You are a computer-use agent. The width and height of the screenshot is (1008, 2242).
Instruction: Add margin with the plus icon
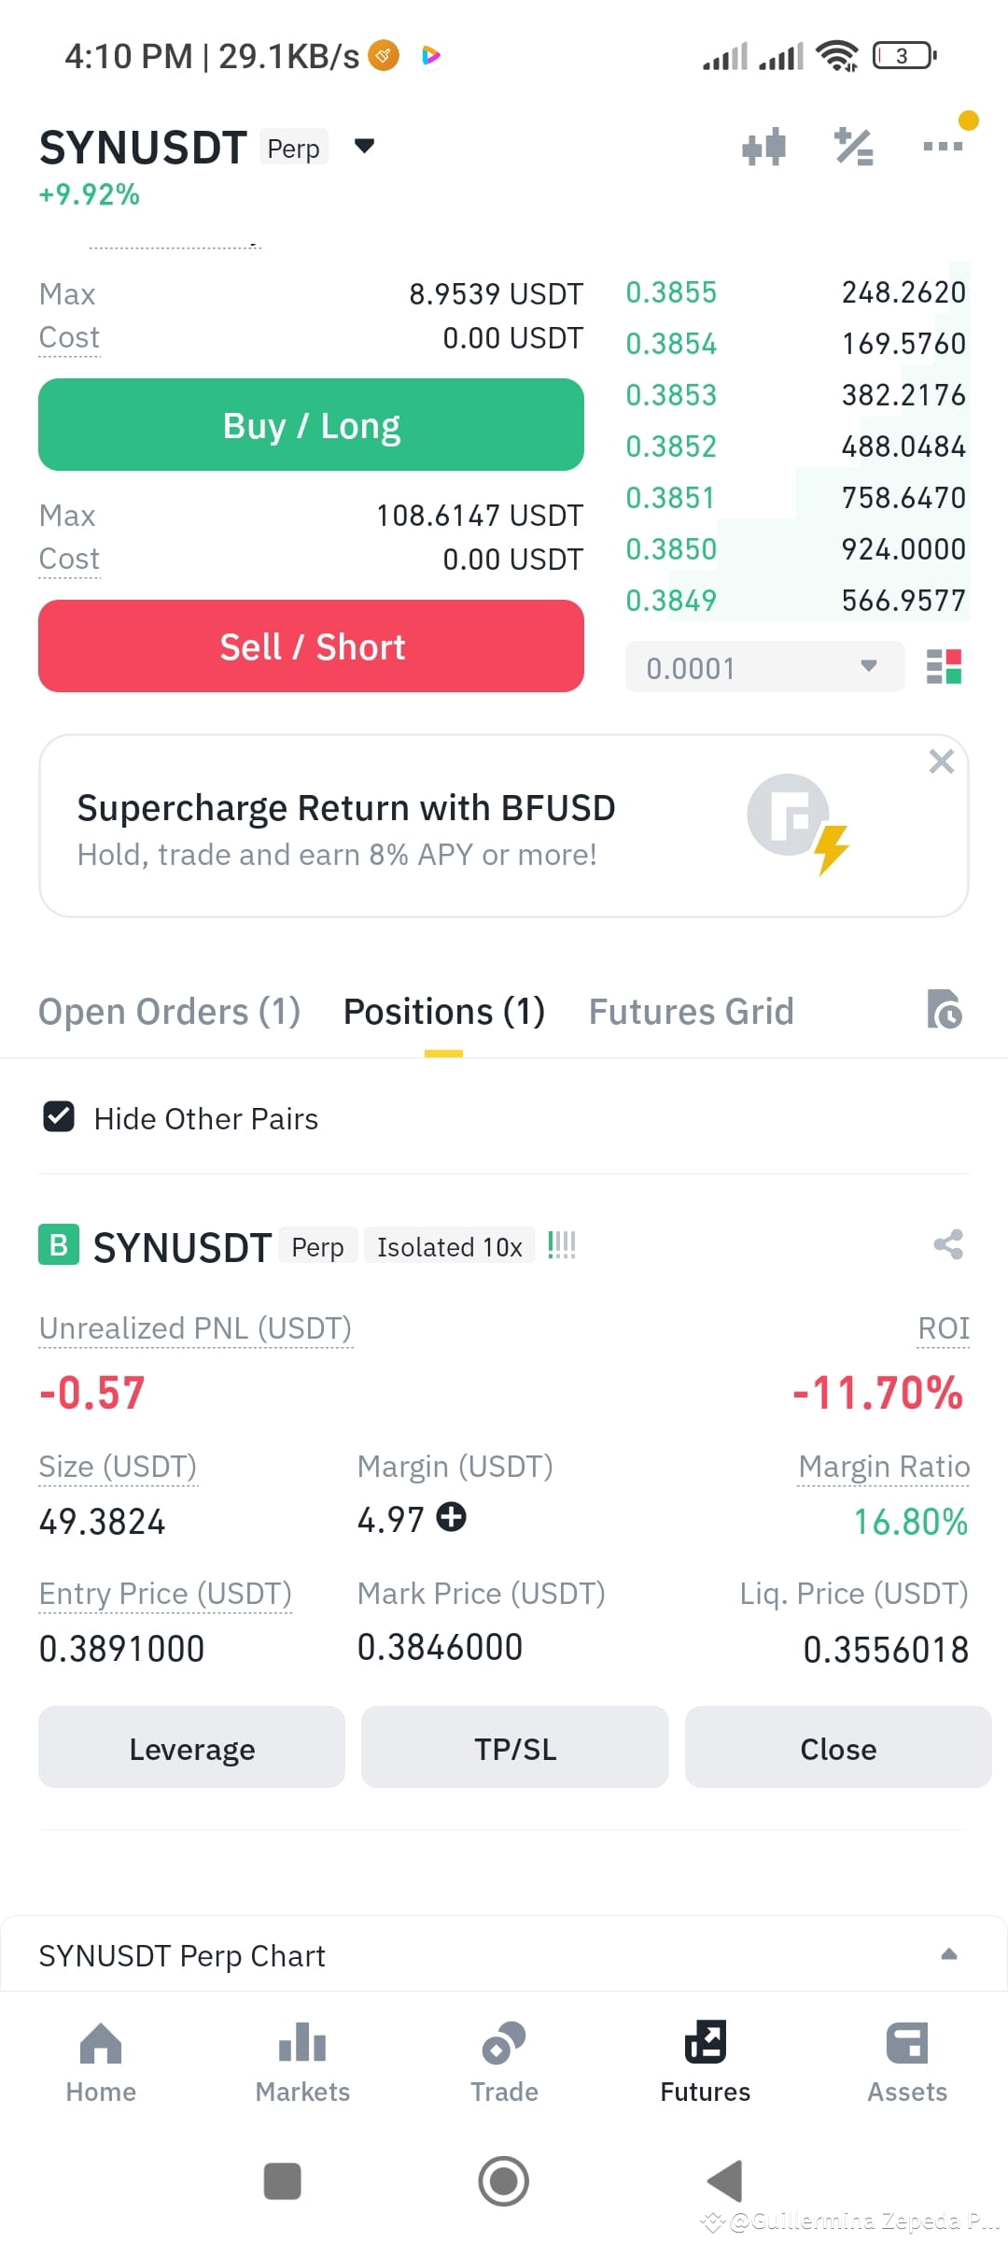pos(452,1517)
